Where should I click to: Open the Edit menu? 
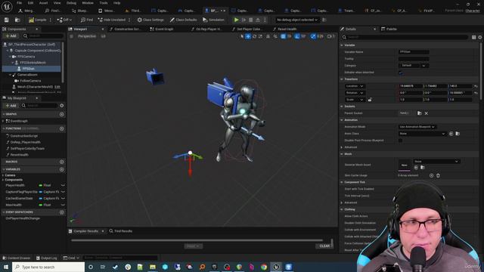click(x=30, y=3)
